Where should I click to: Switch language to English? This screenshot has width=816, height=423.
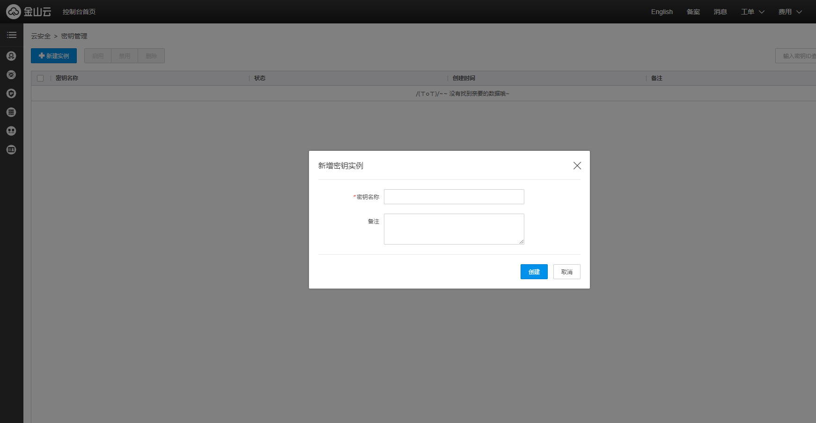pos(662,12)
